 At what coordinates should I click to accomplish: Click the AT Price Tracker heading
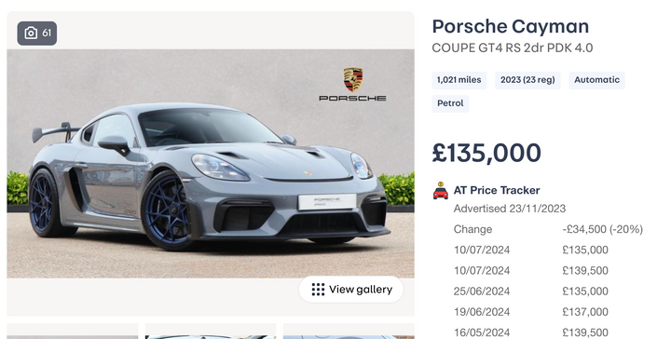pos(497,190)
